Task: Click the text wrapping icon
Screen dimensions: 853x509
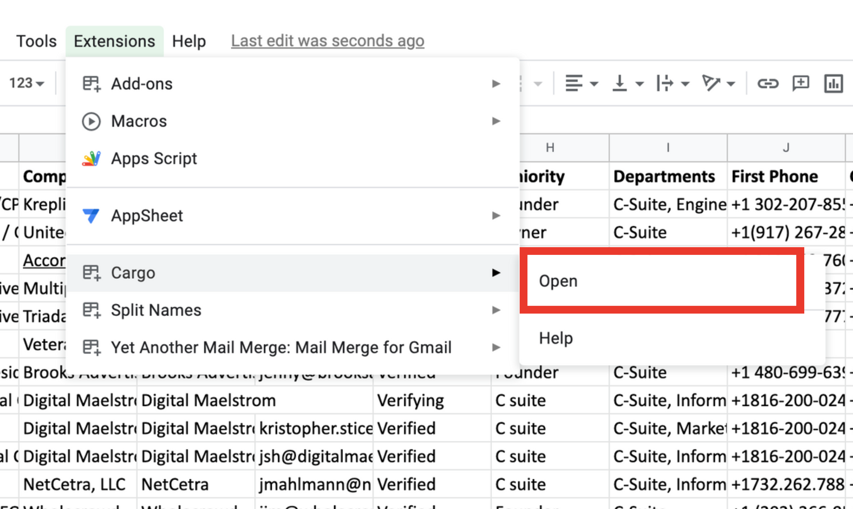Action: [x=665, y=83]
